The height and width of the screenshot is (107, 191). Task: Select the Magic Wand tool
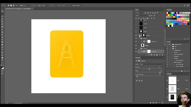coord(2,19)
